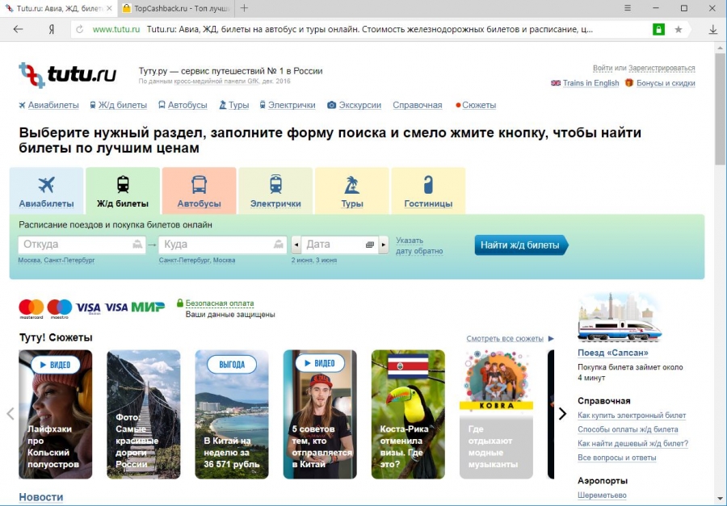This screenshot has width=727, height=506.
Task: Show previous stories with left chevron
Action: coord(11,414)
